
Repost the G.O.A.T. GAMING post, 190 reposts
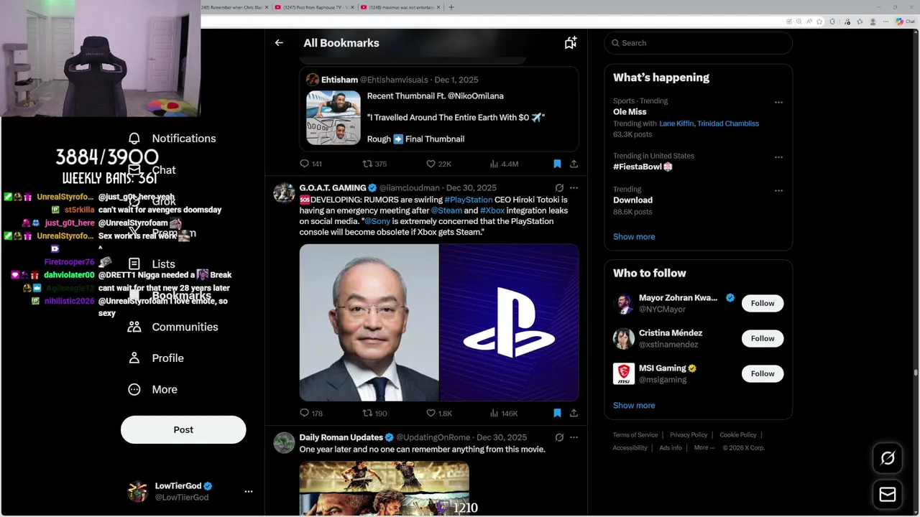[x=374, y=413]
